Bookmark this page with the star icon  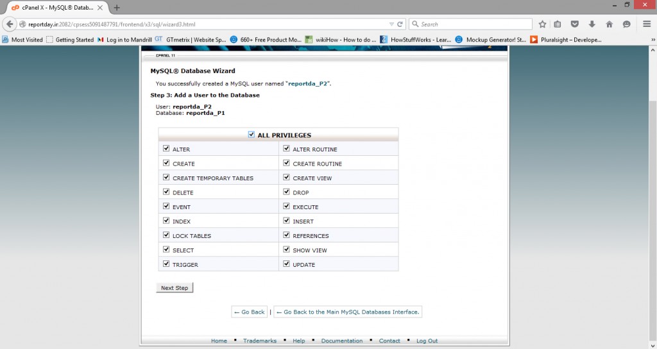tap(542, 24)
